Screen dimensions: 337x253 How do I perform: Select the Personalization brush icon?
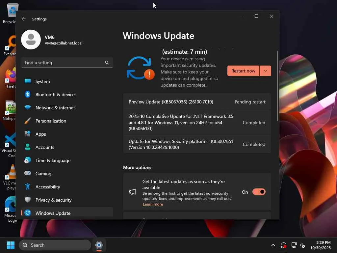tap(28, 121)
